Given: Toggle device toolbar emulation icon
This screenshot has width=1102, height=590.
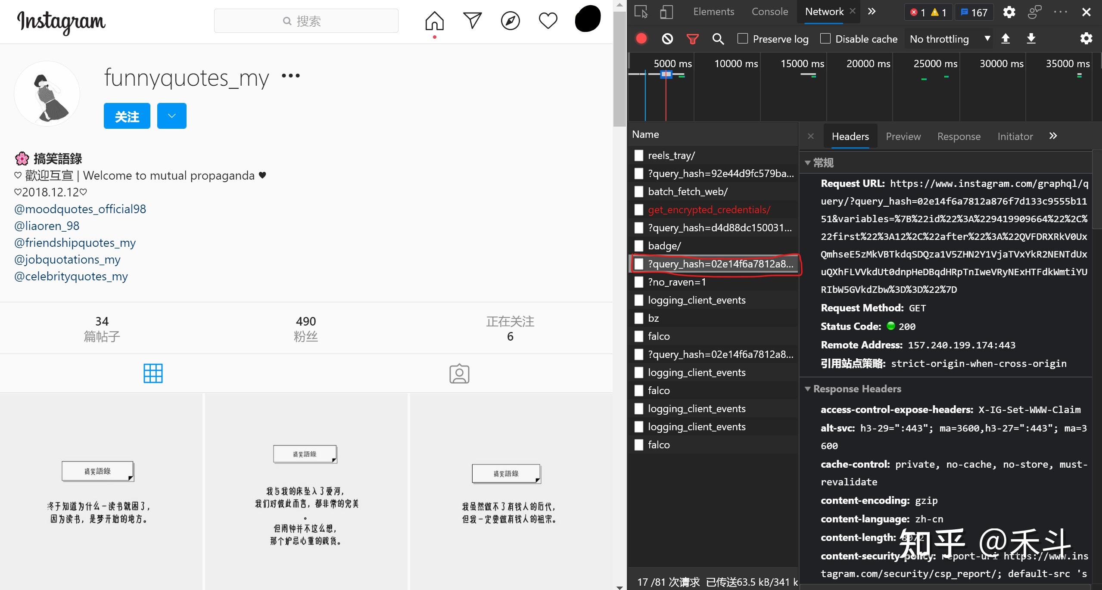Looking at the screenshot, I should click(666, 12).
